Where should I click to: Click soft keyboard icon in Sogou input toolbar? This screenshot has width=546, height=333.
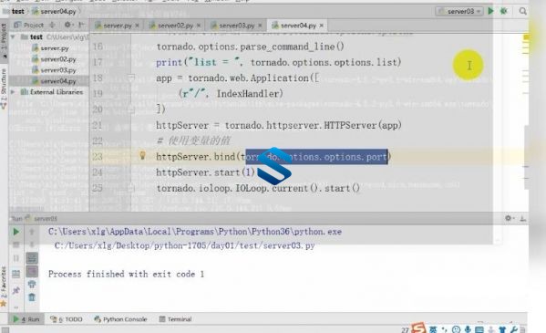pos(479,329)
